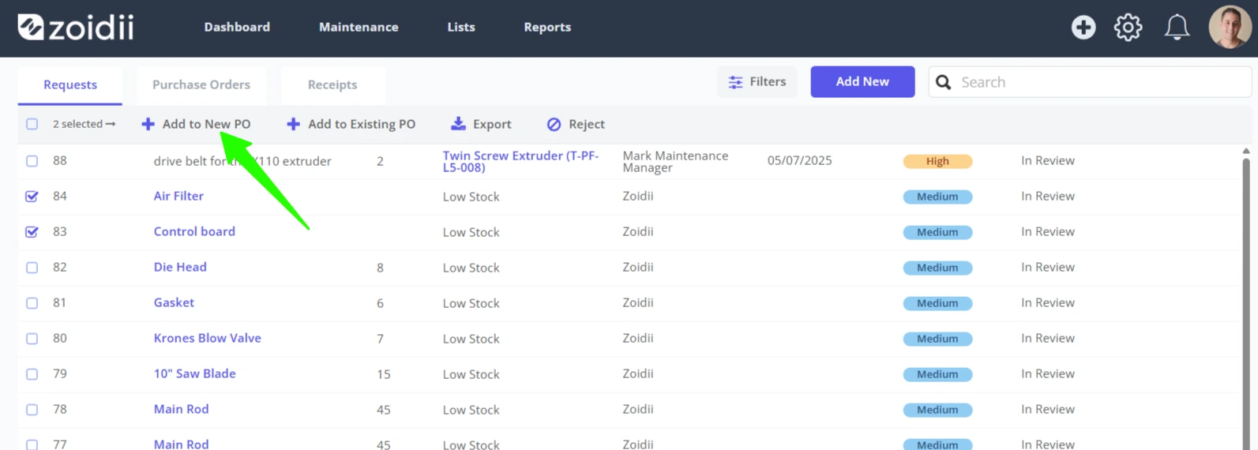Click the Export download icon
Screen dimensions: 1258x450
[x=458, y=124]
